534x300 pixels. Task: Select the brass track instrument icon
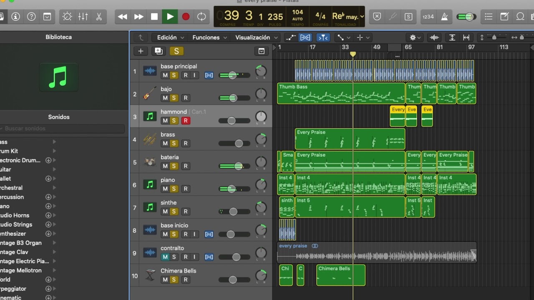150,140
